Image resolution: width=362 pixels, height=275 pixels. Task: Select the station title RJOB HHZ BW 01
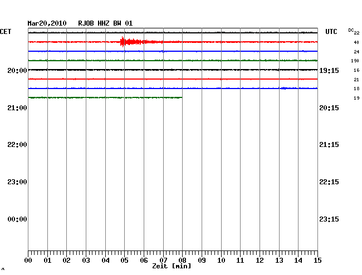tap(105, 23)
